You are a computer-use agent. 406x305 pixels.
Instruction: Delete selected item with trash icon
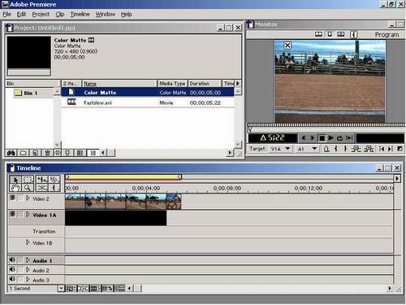coord(47,153)
